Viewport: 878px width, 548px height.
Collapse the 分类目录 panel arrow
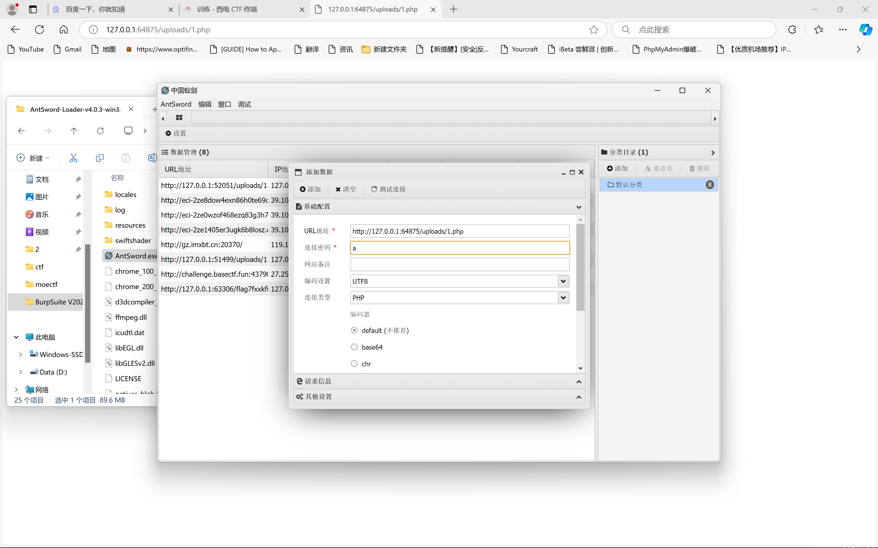713,153
